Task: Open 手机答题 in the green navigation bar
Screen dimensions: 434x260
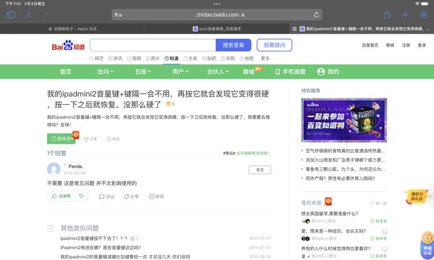Action: click(290, 72)
